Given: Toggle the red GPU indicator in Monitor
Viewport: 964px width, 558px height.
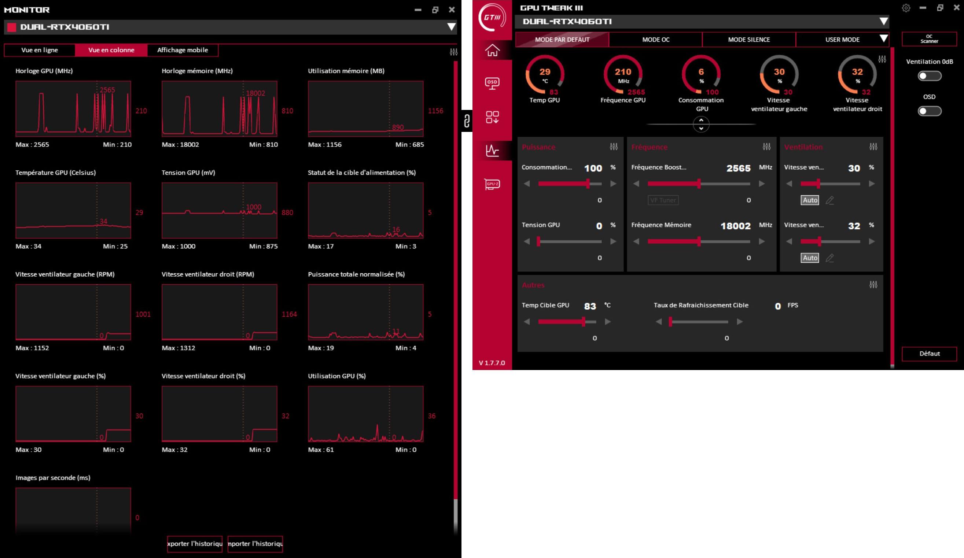Looking at the screenshot, I should [12, 27].
